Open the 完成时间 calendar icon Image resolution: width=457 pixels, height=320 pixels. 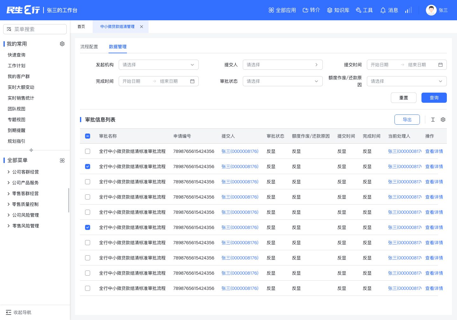coord(192,81)
